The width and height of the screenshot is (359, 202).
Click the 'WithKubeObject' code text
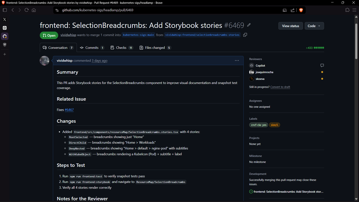[x=80, y=154]
